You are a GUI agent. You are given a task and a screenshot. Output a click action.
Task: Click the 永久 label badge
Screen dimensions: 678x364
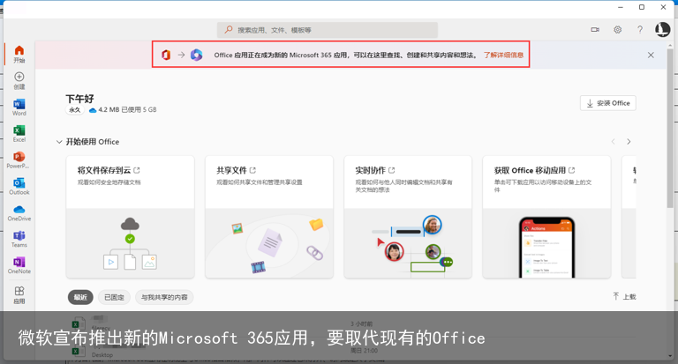point(75,110)
